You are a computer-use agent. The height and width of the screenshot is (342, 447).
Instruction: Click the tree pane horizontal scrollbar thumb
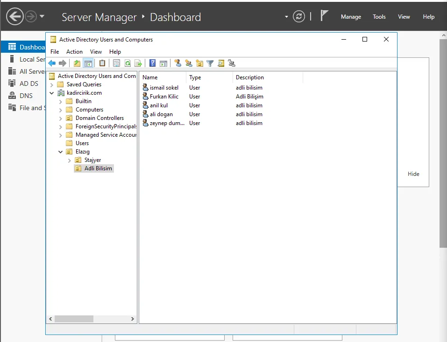[74, 319]
